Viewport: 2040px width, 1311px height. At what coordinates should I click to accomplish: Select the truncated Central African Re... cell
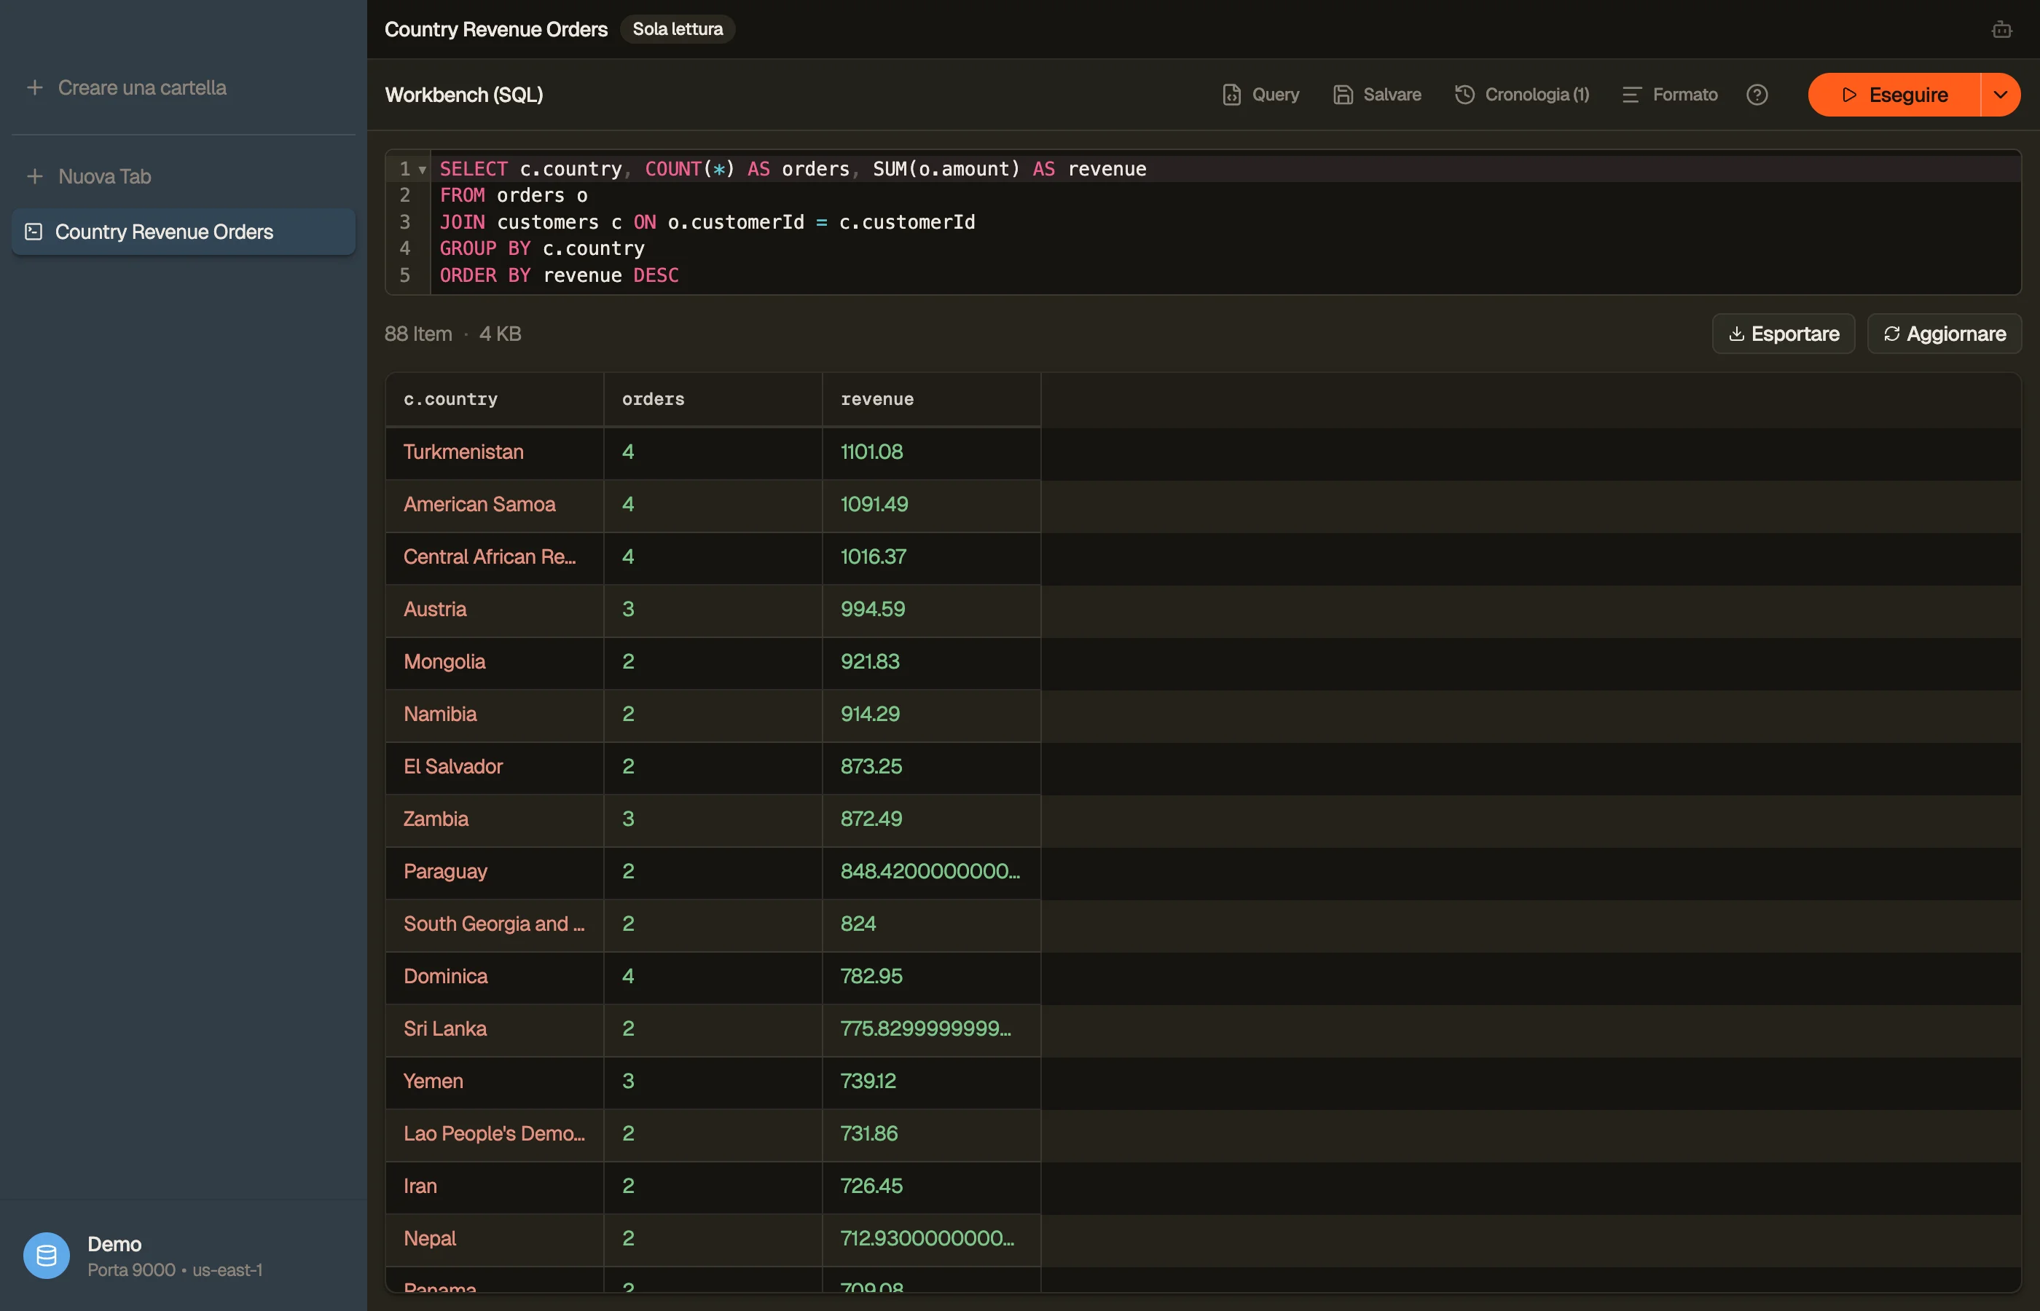[x=495, y=556]
